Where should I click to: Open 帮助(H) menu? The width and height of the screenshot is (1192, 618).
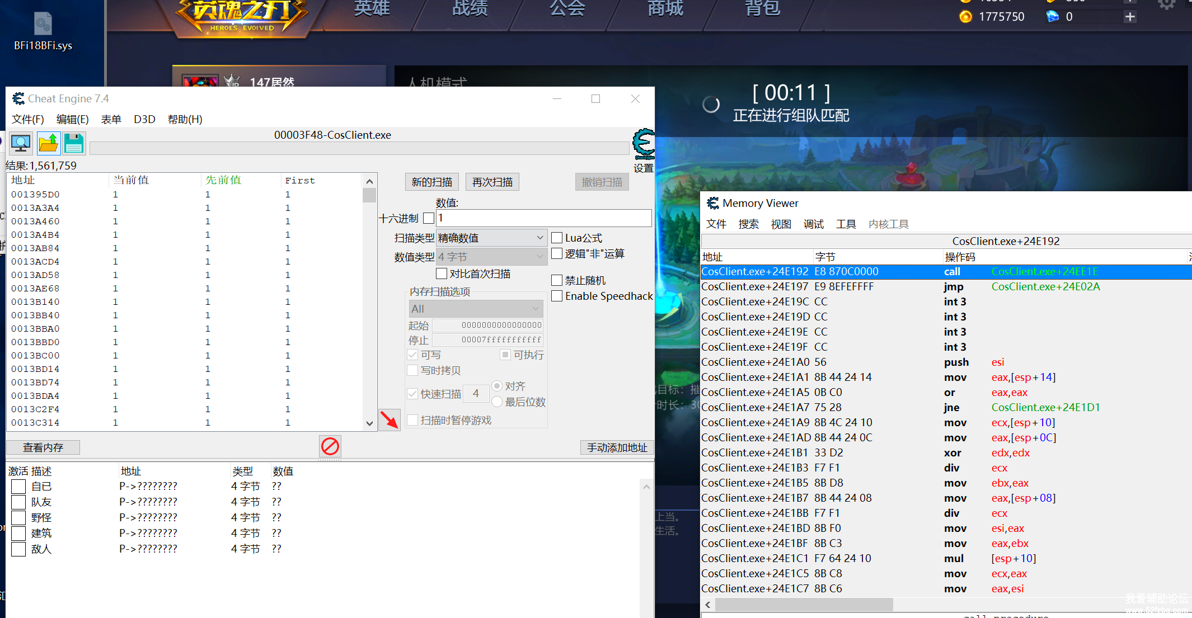pyautogui.click(x=185, y=119)
